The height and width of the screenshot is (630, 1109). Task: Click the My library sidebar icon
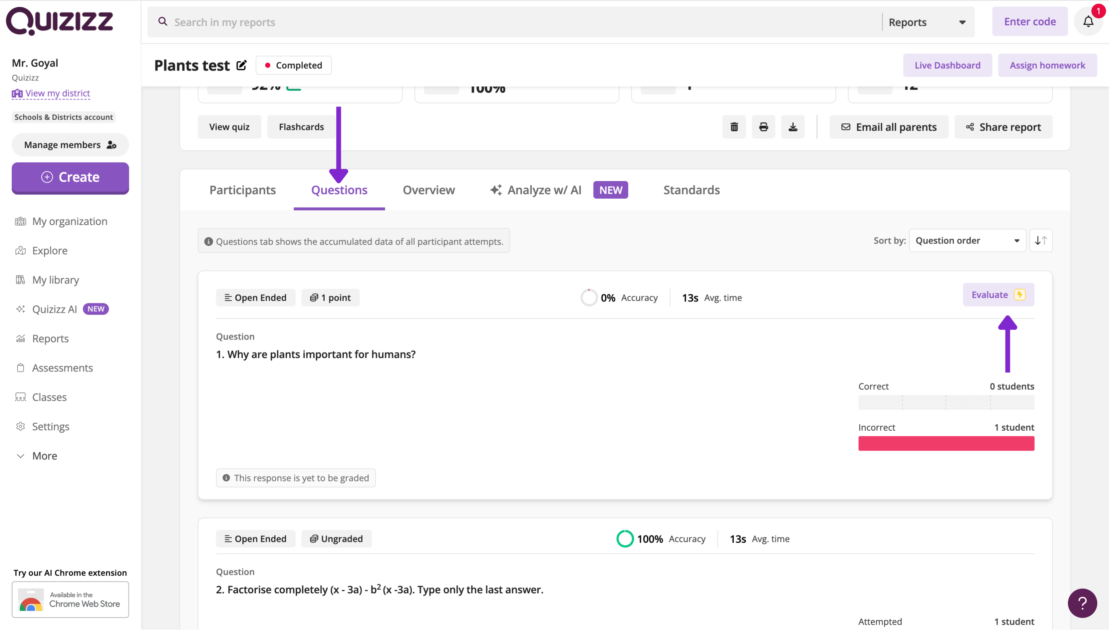pyautogui.click(x=20, y=280)
